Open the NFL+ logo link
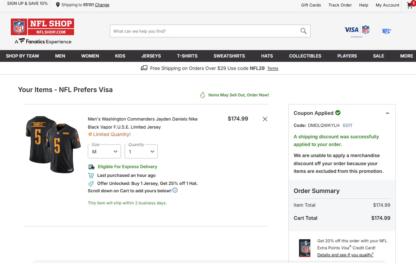Viewport: 416px width, 264px height. coord(387,31)
